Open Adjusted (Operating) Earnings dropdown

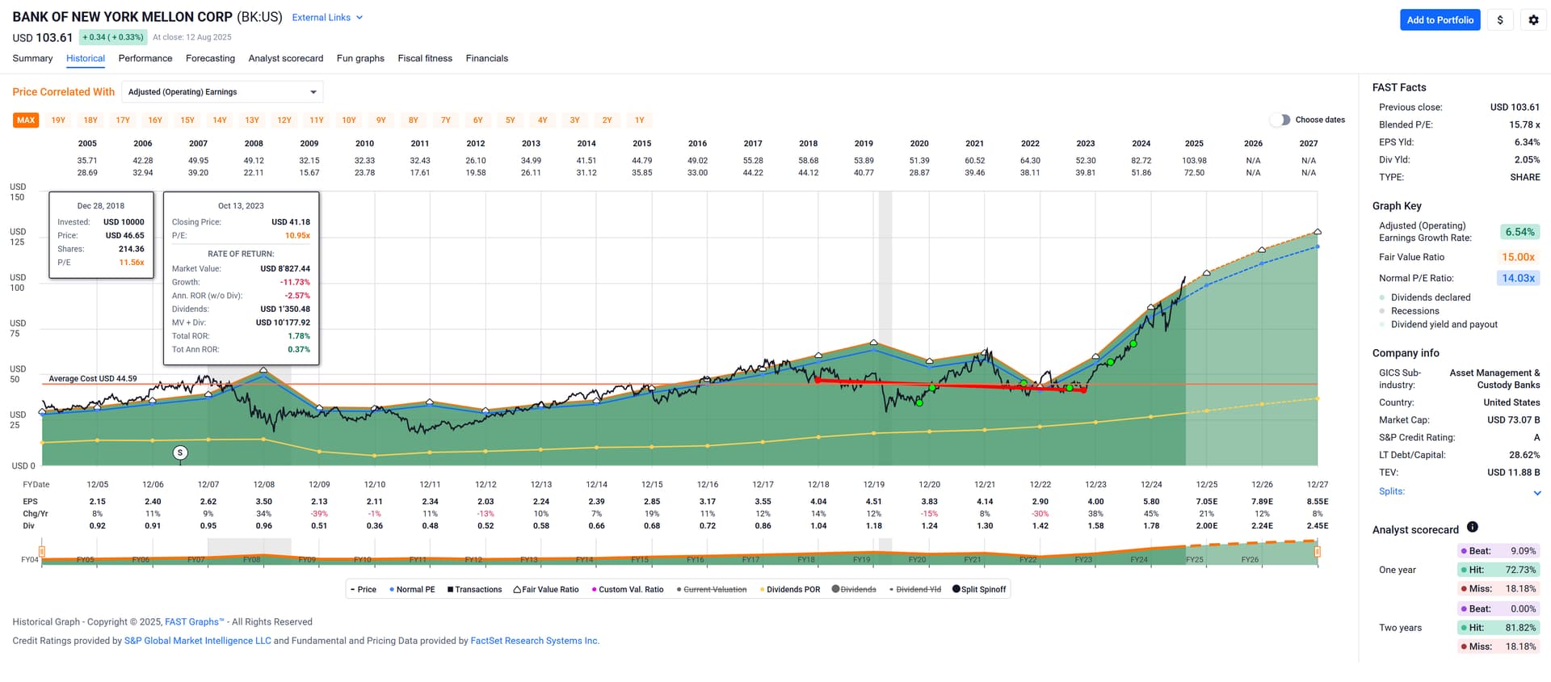[x=222, y=92]
